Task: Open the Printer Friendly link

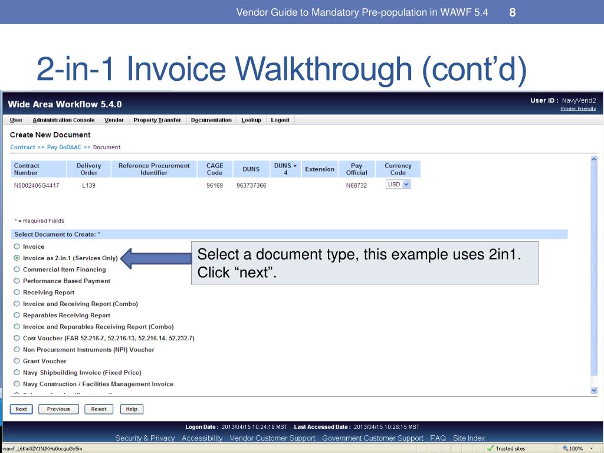Action: tap(578, 109)
